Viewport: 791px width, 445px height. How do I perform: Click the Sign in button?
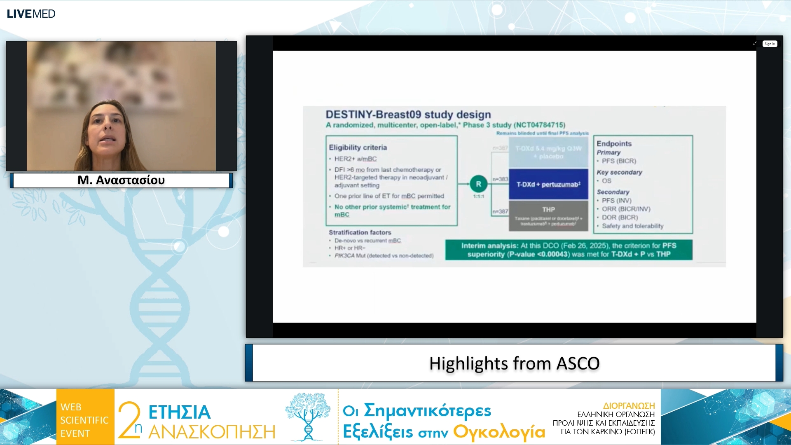click(x=770, y=44)
